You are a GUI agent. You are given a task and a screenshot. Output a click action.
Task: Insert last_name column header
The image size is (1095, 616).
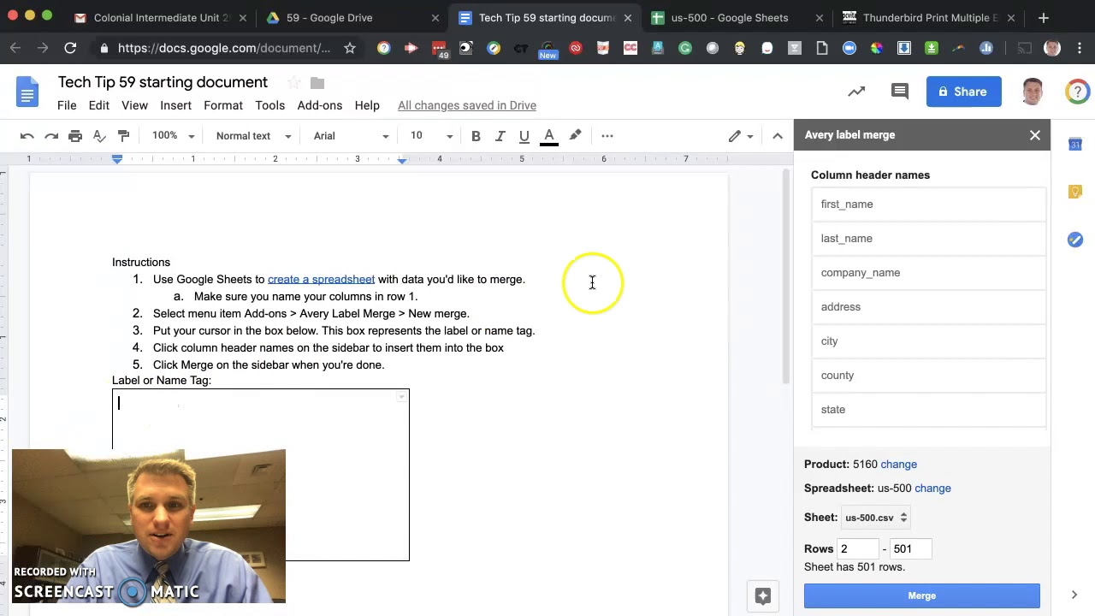[x=928, y=239]
